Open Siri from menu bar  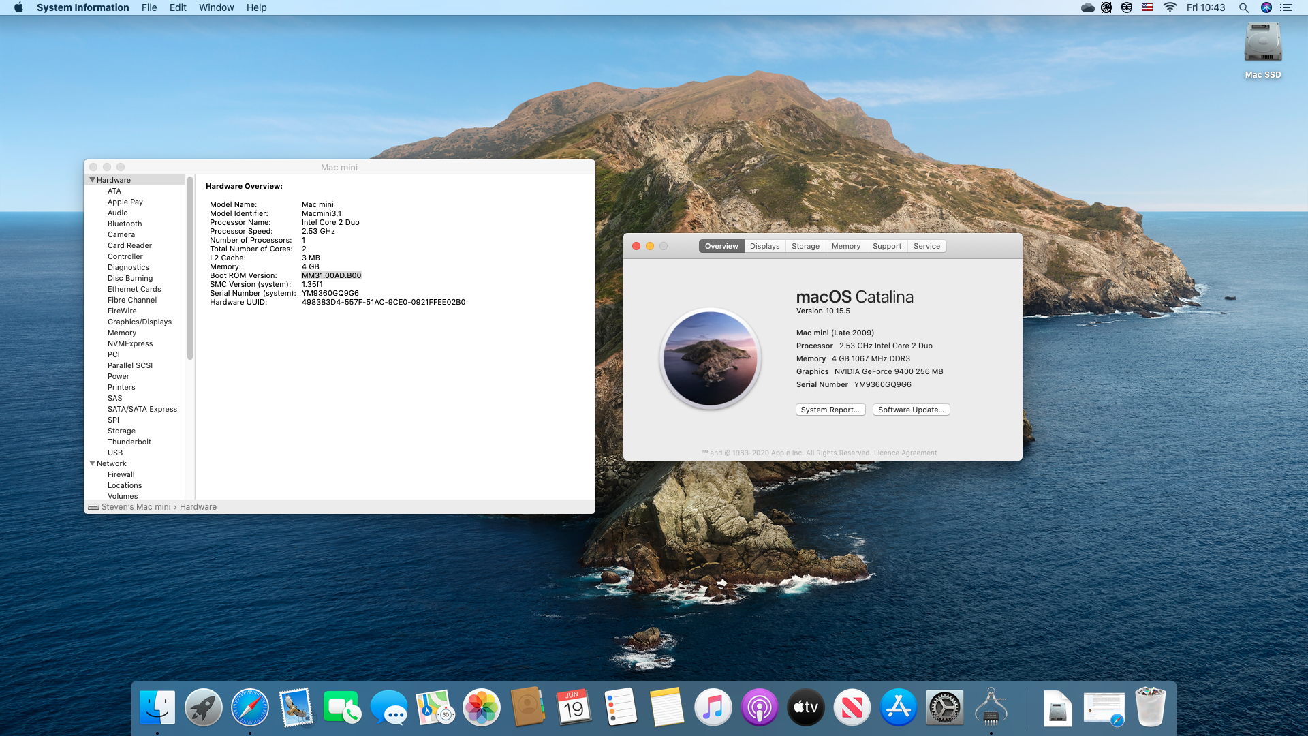pos(1266,7)
